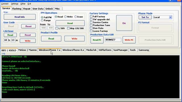
Task: Open the Connect menu
Action: (x=5, y=4)
